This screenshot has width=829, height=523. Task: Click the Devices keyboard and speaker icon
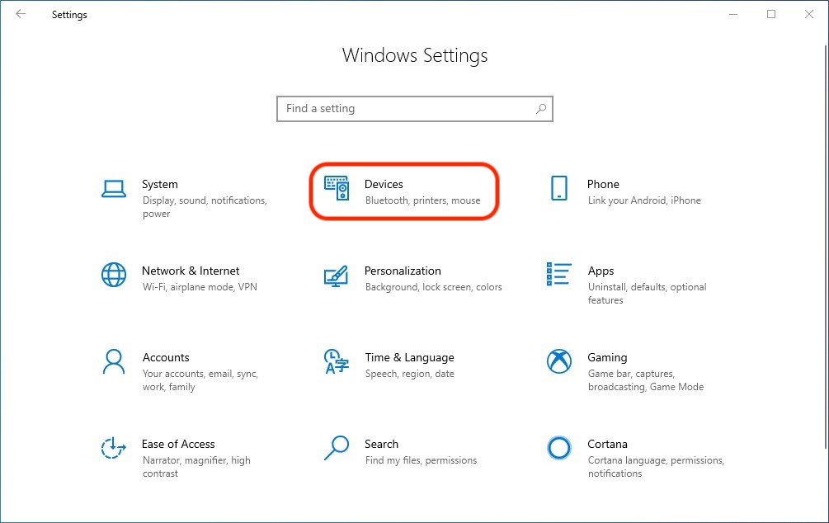337,188
